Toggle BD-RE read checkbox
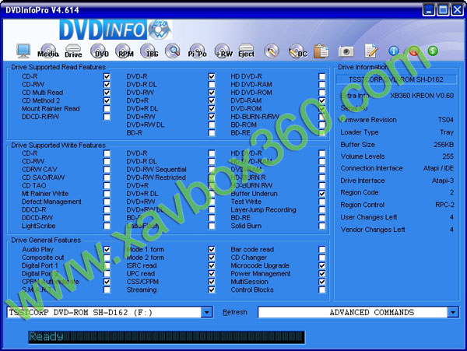 322,133
